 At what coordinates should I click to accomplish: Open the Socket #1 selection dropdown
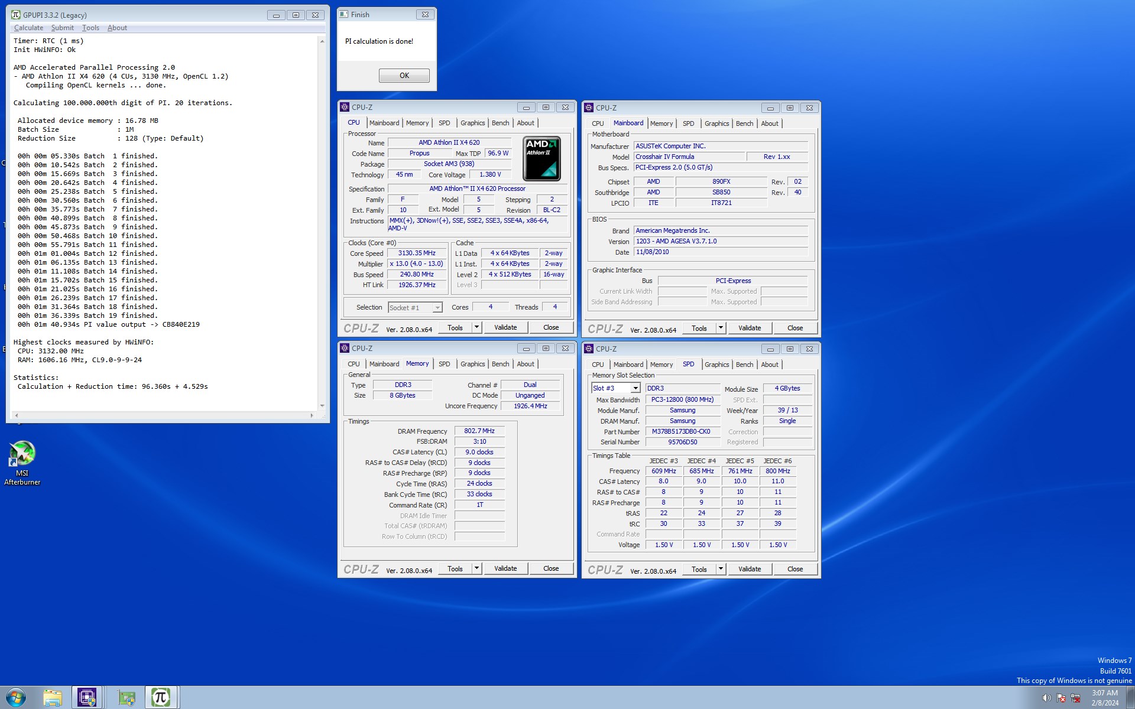[x=437, y=308]
